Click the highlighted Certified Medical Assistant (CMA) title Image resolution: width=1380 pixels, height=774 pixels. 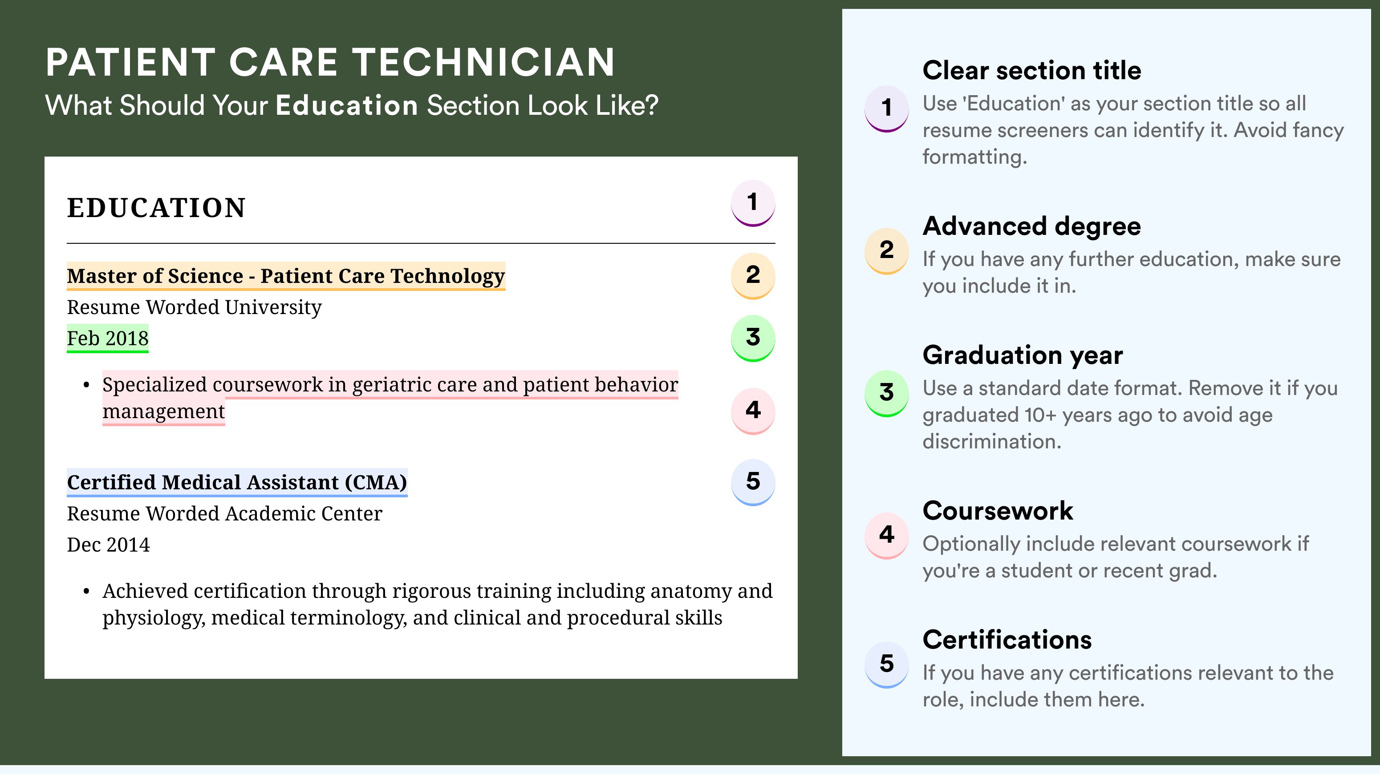click(x=237, y=482)
